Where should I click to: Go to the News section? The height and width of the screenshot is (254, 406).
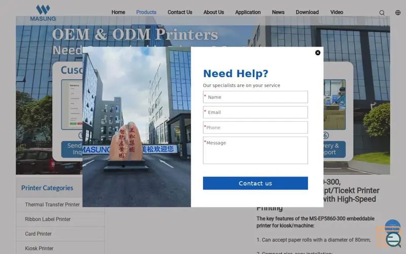[278, 12]
